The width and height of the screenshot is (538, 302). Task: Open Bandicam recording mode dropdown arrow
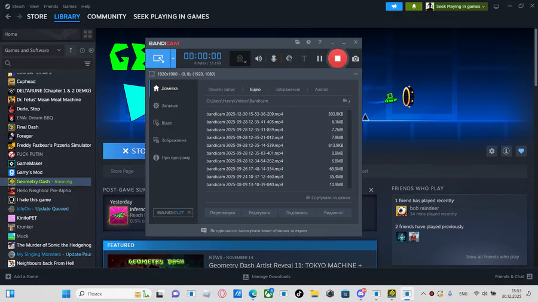[x=173, y=58]
